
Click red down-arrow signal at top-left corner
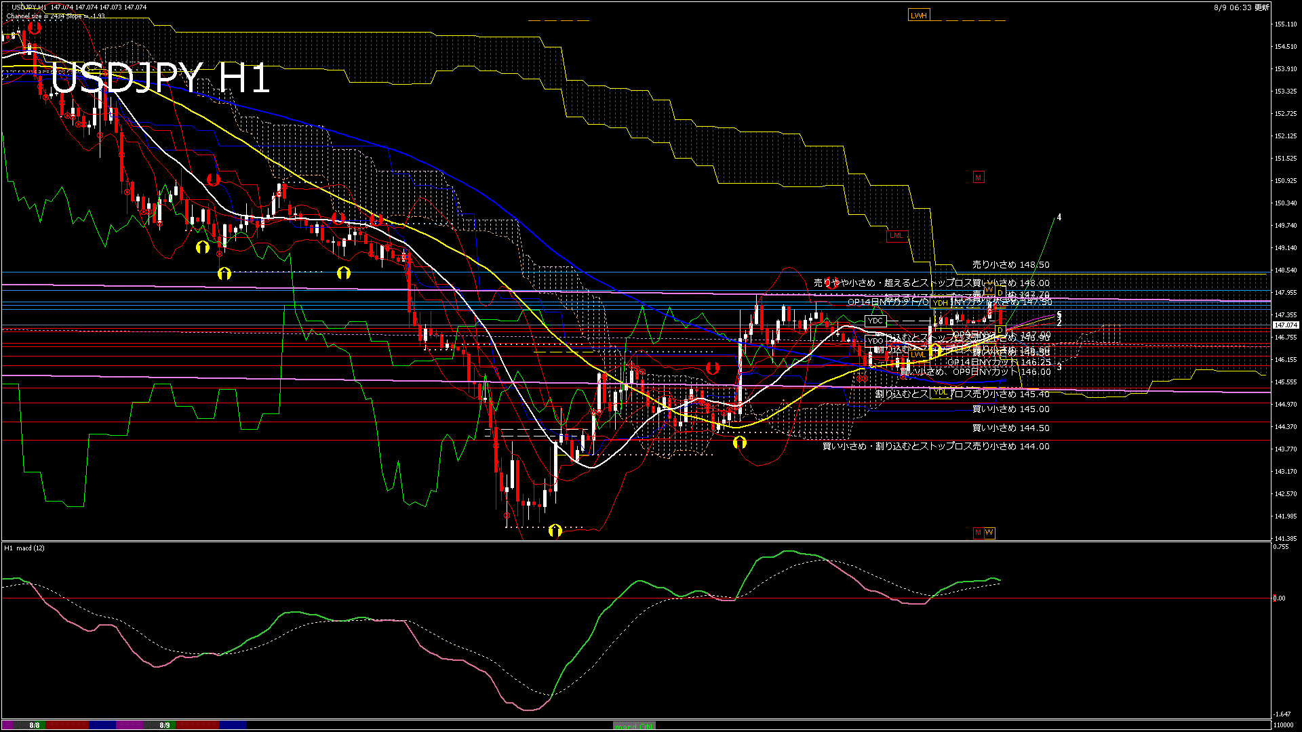click(x=35, y=28)
